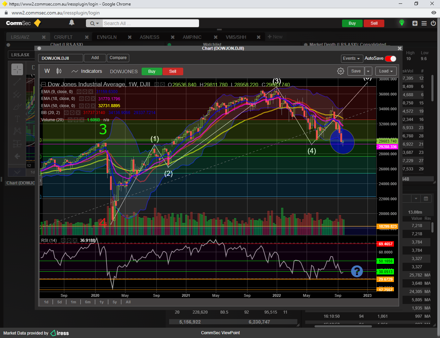Open chart settings gear beside Save
Viewport: 440px width, 338px height.
click(341, 71)
